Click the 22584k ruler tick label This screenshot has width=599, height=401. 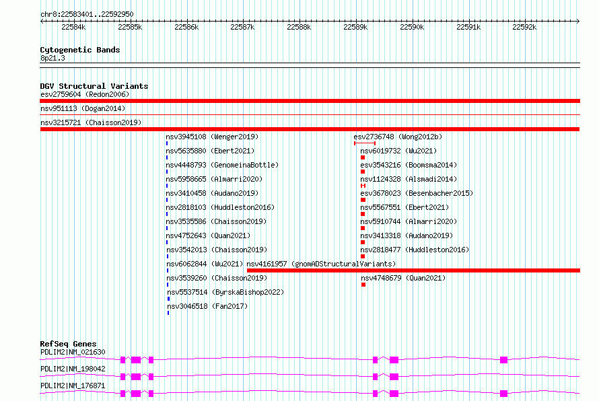[73, 27]
